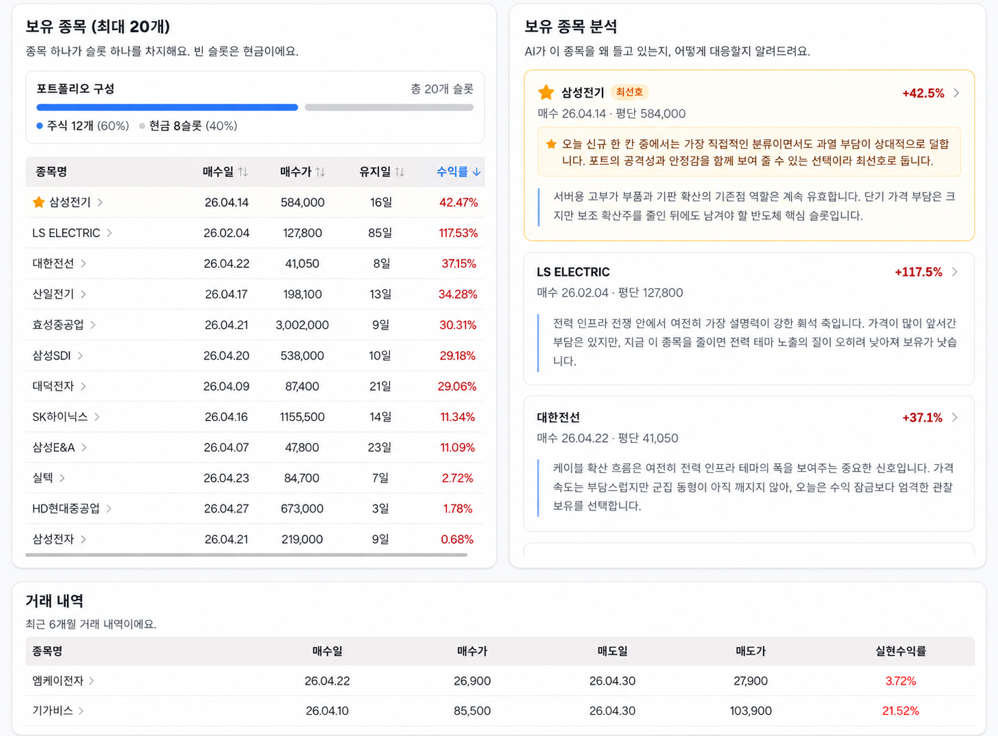Click 117.53% return for LS ELECTRIC
Image resolution: width=998 pixels, height=736 pixels.
[458, 233]
